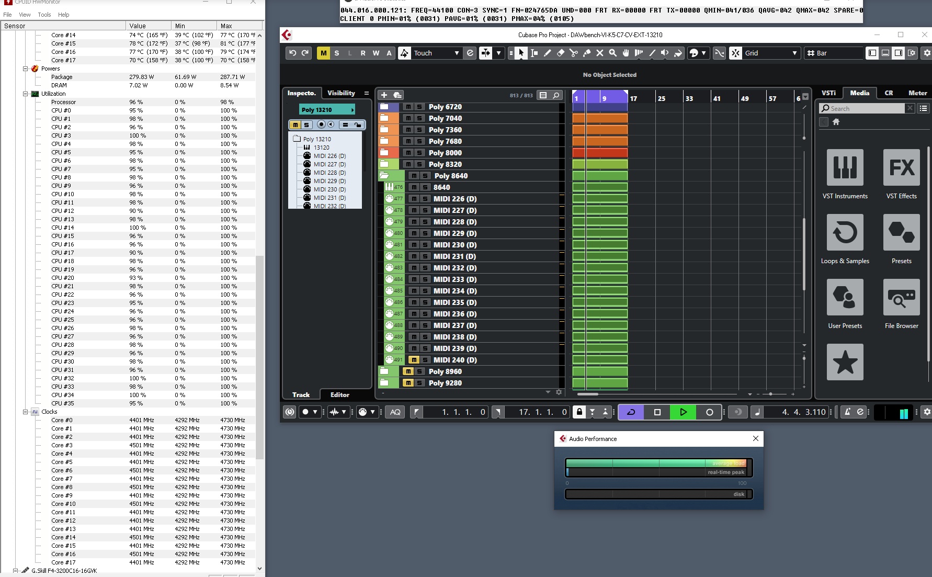Screen dimensions: 932x577
Task: Click the track list horizontal zoom slider
Action: pos(771,394)
